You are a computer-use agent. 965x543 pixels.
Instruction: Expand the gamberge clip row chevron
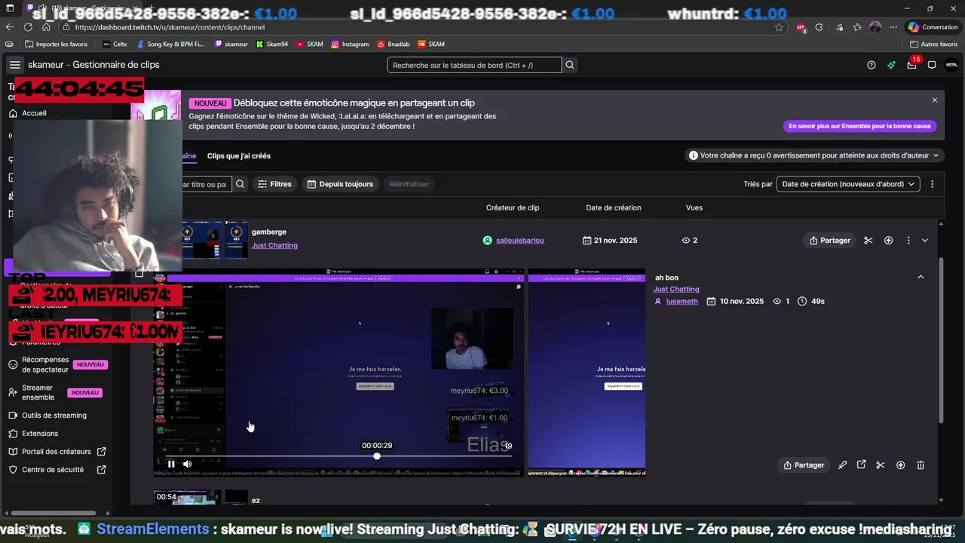click(x=925, y=241)
